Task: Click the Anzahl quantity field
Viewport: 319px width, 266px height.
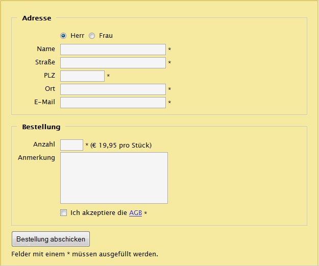Action: click(x=71, y=145)
